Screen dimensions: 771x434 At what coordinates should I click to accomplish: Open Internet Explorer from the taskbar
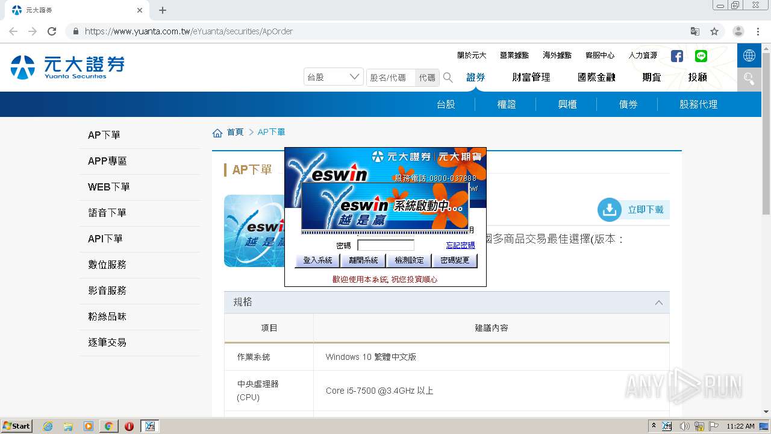pyautogui.click(x=48, y=426)
